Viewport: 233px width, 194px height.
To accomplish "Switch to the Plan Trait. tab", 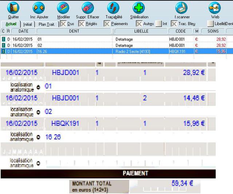I will coord(47,24).
